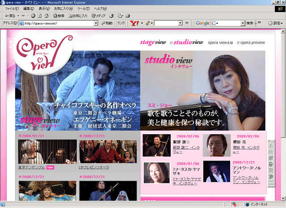Image resolution: width=286 pixels, height=208 pixels.
Task: Click the インターネット zone status icon
Action: 247,204
